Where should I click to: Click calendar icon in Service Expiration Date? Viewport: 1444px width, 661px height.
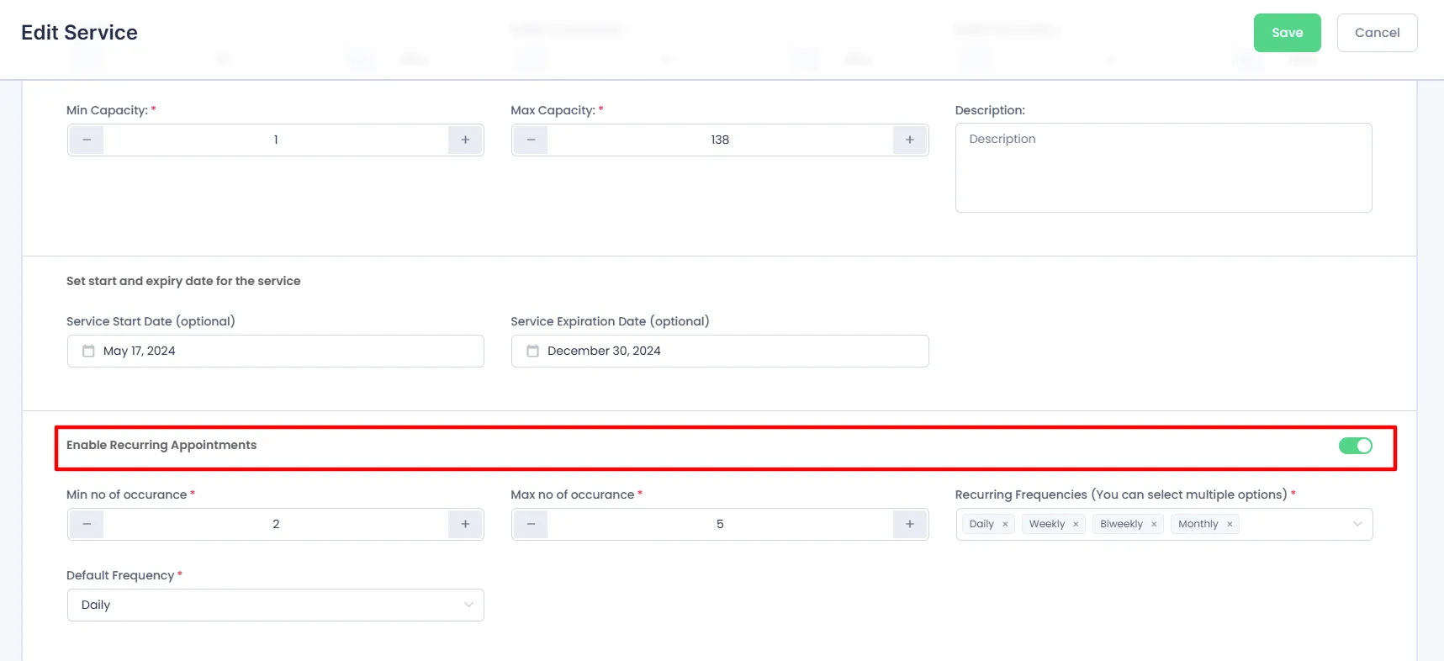pyautogui.click(x=532, y=351)
